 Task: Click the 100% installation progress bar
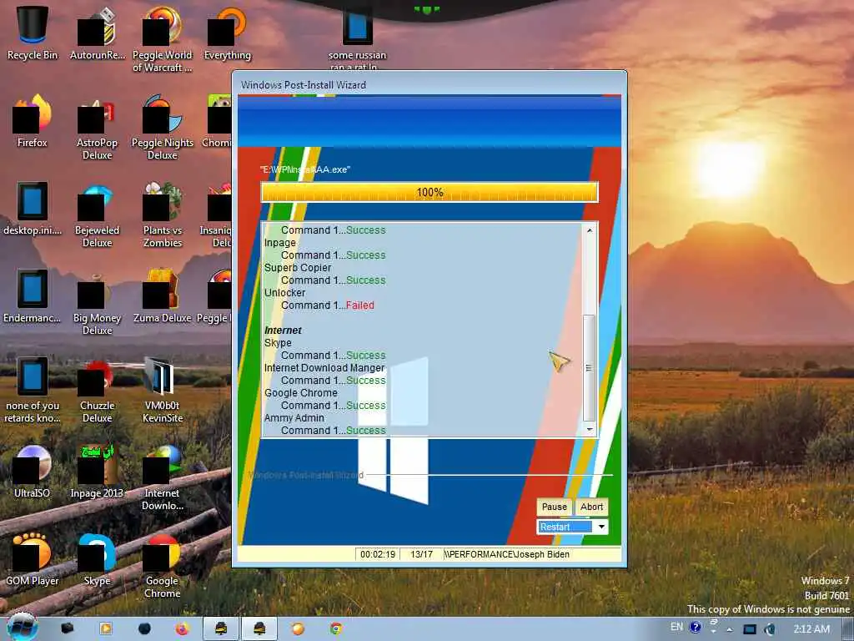coord(430,193)
